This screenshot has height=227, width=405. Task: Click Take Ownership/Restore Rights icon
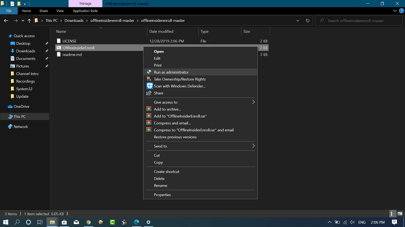[x=149, y=79]
